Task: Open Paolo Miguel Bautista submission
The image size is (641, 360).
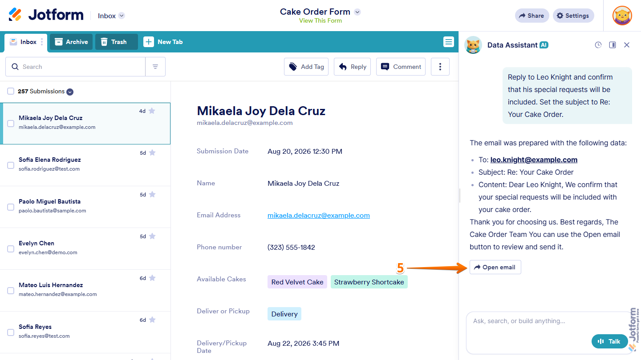Action: tap(85, 207)
